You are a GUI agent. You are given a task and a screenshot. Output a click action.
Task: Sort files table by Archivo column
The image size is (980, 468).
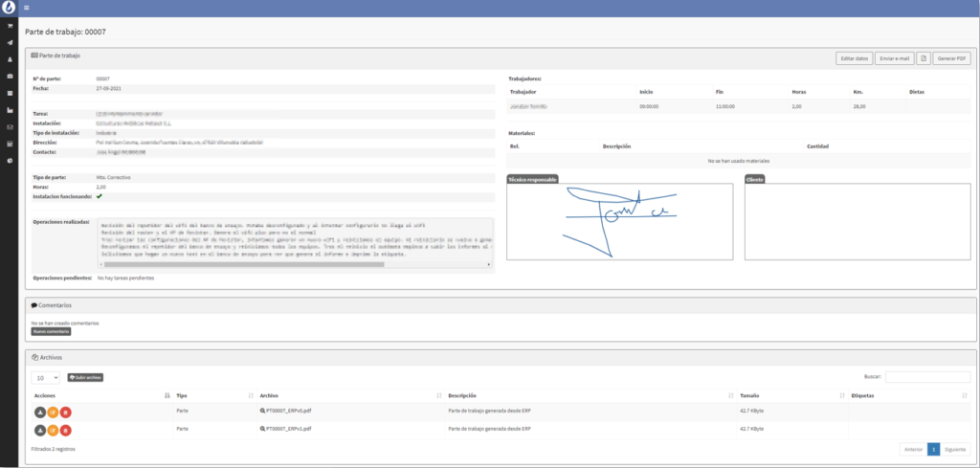point(437,395)
